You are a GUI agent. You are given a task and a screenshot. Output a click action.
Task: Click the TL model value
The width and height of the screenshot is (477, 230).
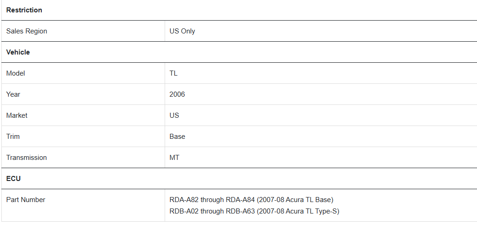(x=173, y=73)
